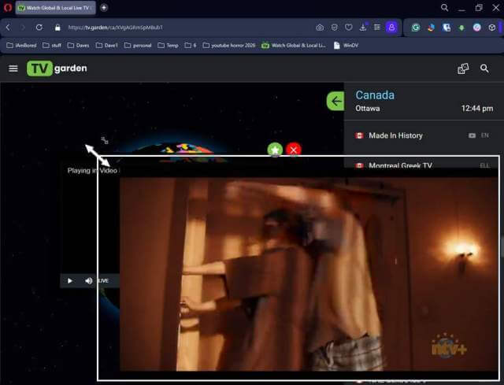Favorite the channel with green star
The width and height of the screenshot is (504, 385).
pos(275,150)
